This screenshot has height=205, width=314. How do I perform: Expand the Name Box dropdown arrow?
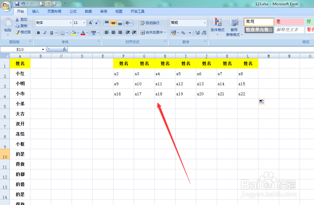pyautogui.click(x=43, y=50)
